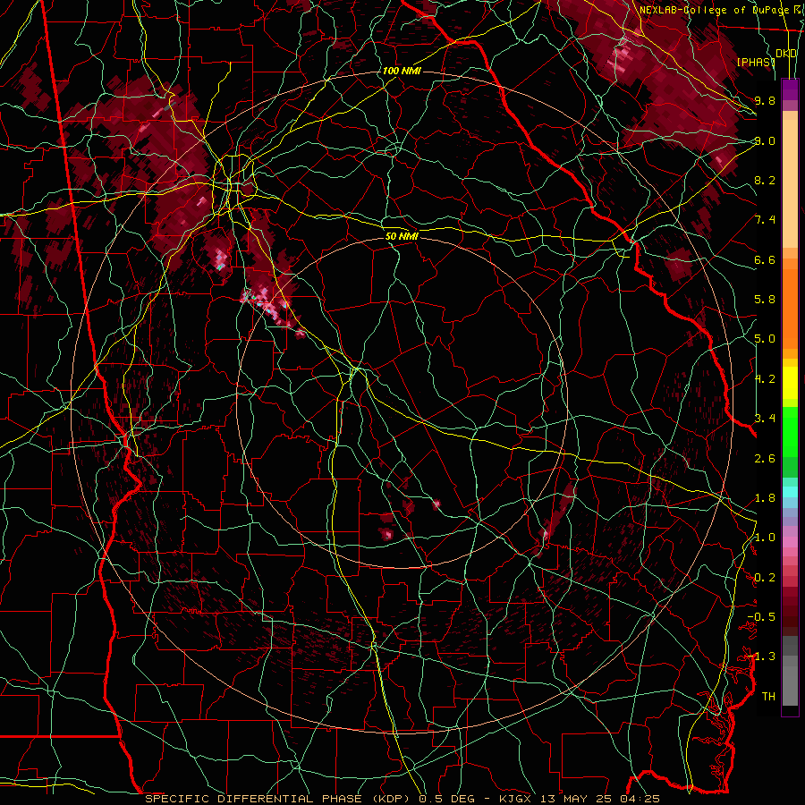Click the 7.4 value on the color scale

765,220
